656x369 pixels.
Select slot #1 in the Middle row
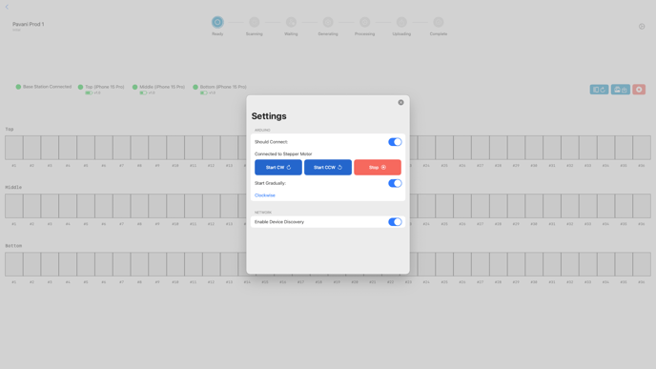13,206
